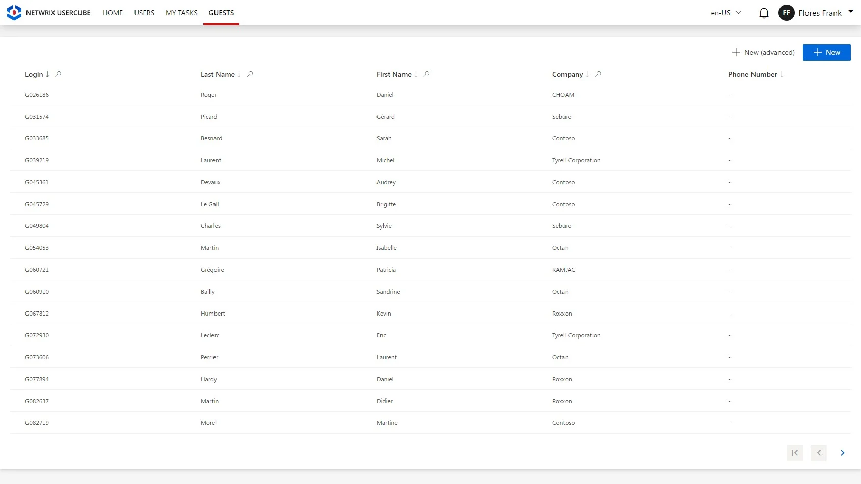Click first name Gérard
This screenshot has height=484, width=861.
[386, 117]
